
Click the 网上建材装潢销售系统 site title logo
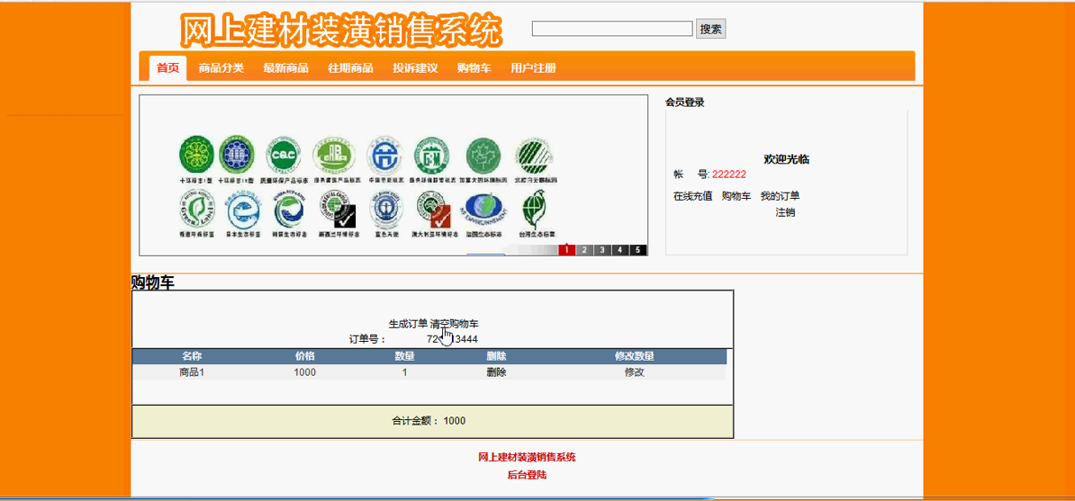pyautogui.click(x=340, y=31)
